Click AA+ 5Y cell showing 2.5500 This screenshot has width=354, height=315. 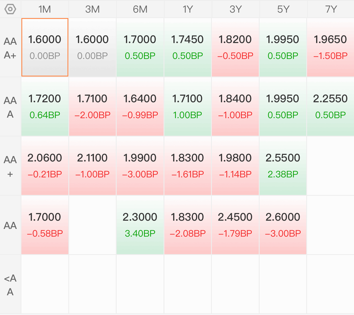(283, 166)
